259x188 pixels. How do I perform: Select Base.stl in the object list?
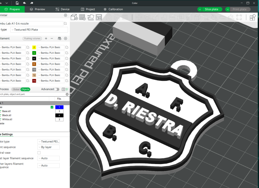click(x=6, y=111)
